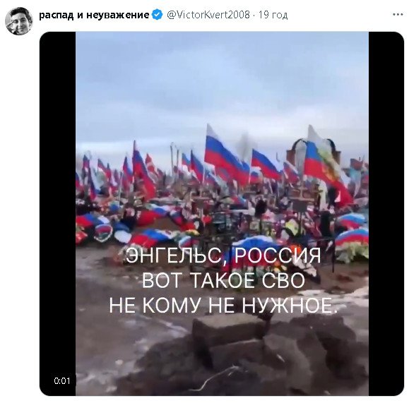
Task: Open profile via "распад и неуважение" name
Action: coord(94,15)
